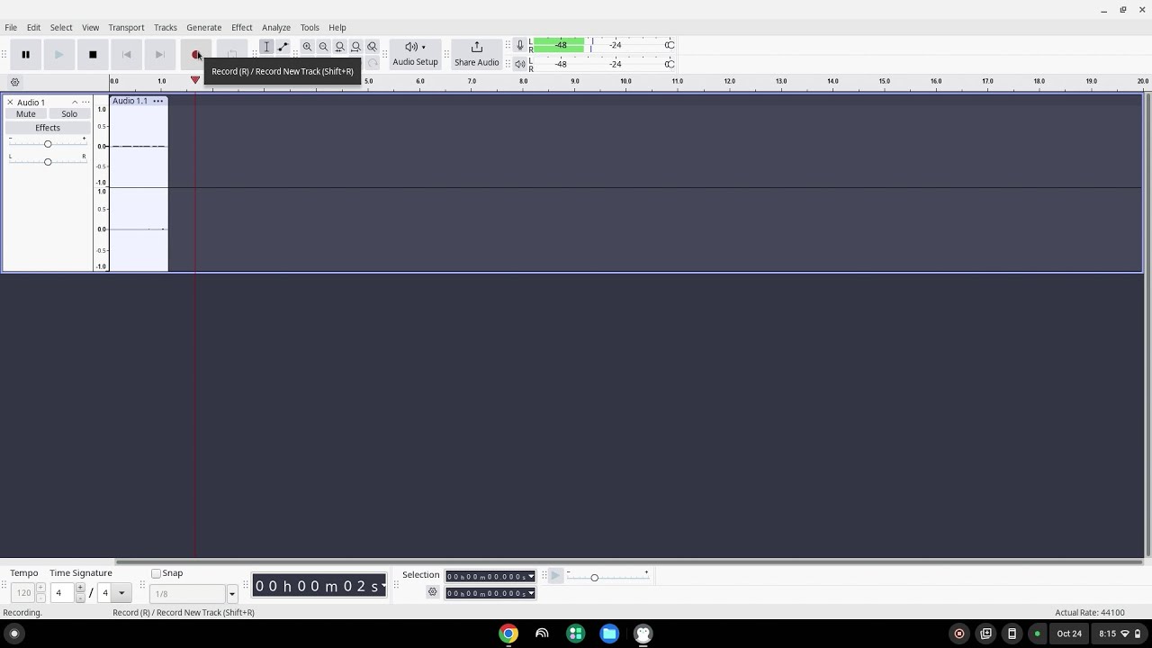This screenshot has width=1152, height=648.
Task: Increase the time signature numerator with plus stepper
Action: [x=80, y=589]
